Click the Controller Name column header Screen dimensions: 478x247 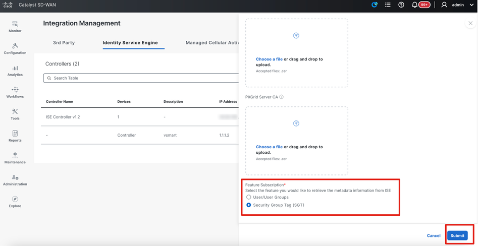pyautogui.click(x=60, y=101)
